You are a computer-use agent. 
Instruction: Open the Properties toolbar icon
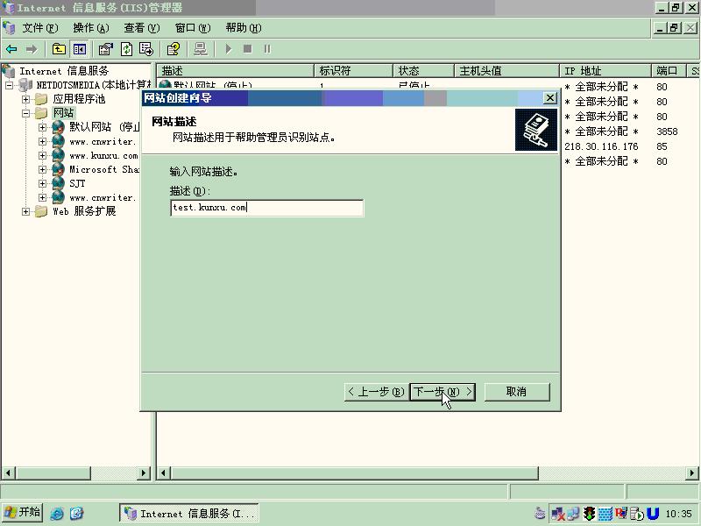coord(105,49)
